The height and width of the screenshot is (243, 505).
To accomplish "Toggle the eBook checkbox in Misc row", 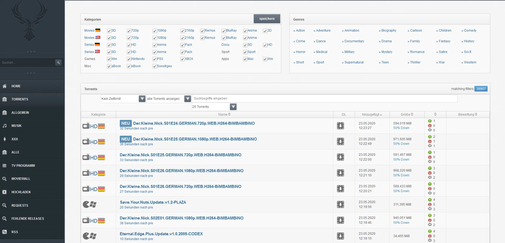I will (x=129, y=66).
